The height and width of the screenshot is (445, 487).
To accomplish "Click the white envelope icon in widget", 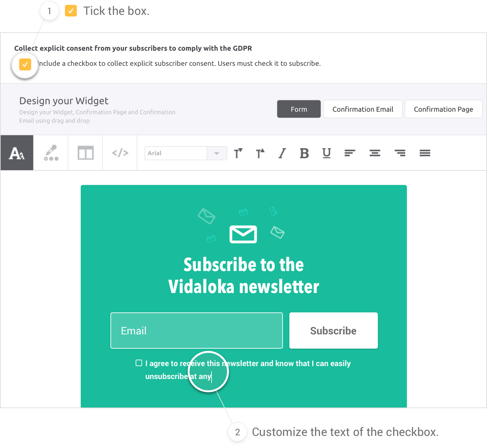I will (x=243, y=234).
